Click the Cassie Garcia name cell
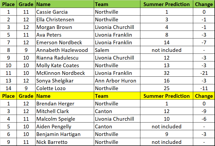The image size is (215, 146). coord(52,12)
